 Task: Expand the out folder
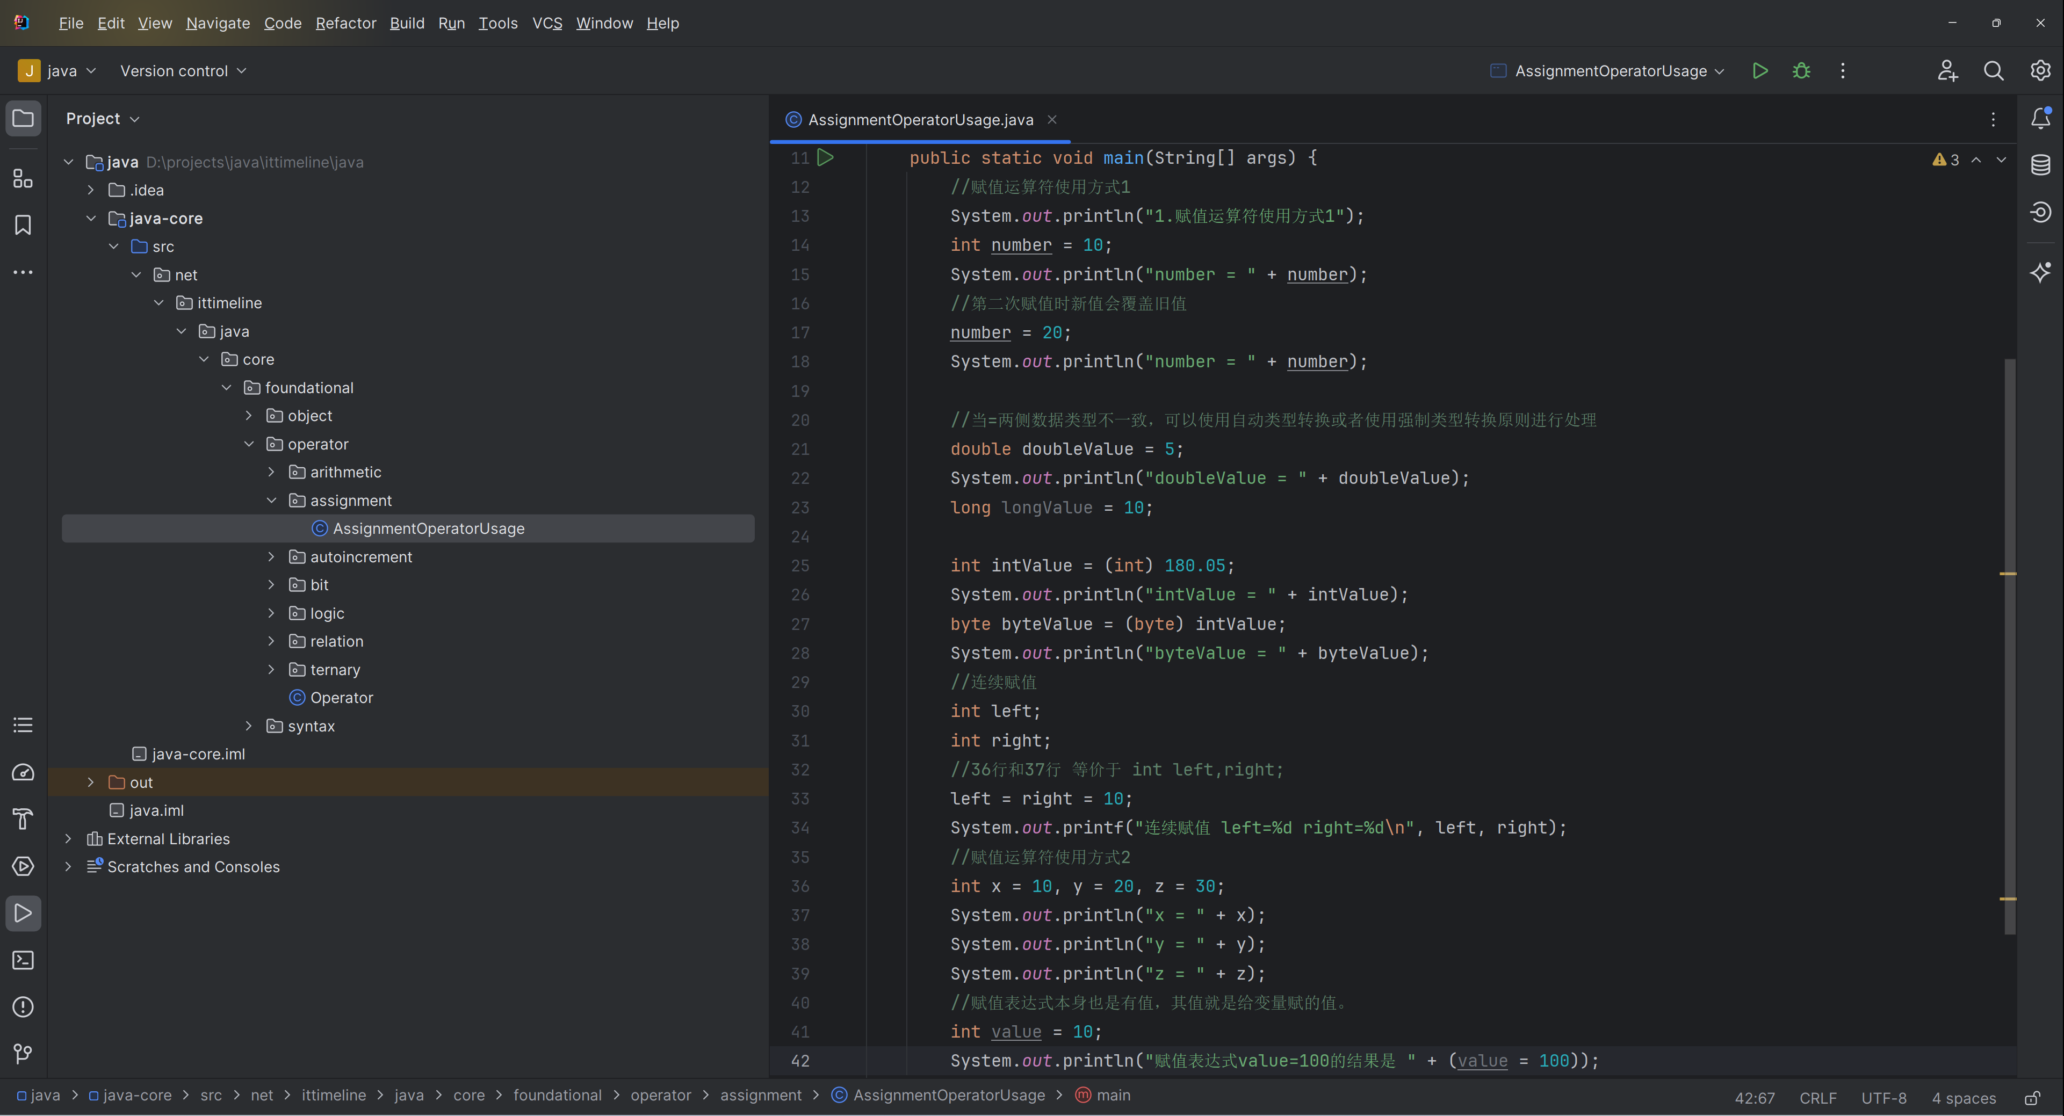(91, 782)
